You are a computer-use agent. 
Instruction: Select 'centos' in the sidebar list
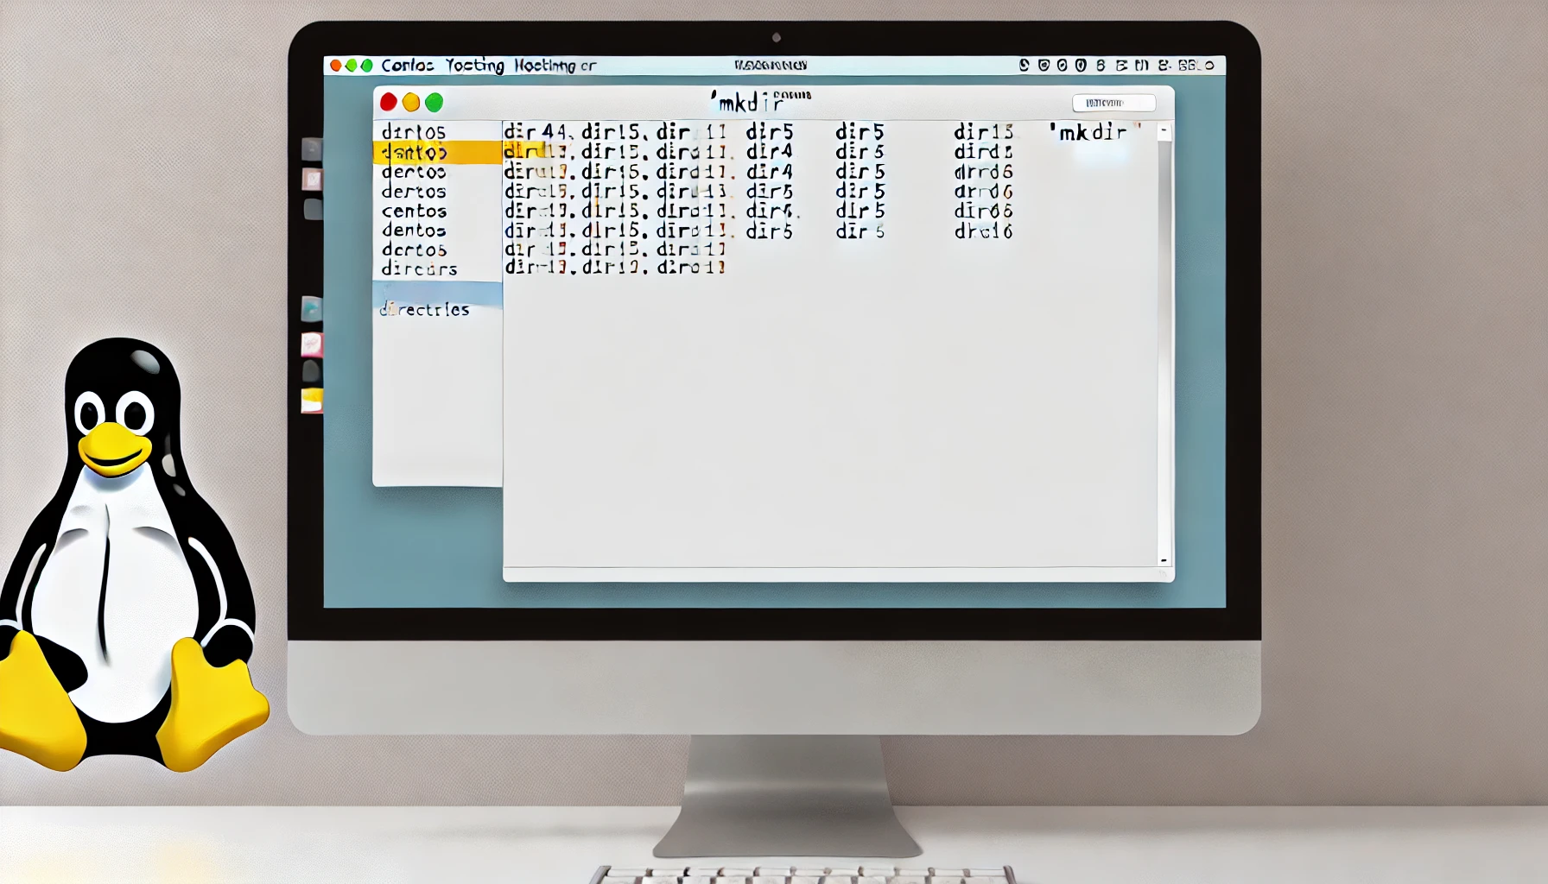pos(413,211)
